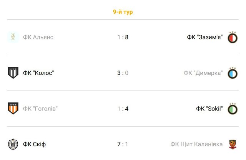246x160 pixels.
Task: Click the ФК "Sokil" green circle emblem
Action: point(233,109)
